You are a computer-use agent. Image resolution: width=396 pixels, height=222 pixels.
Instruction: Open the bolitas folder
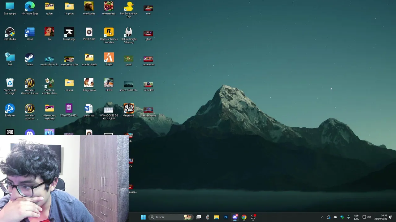69,85
